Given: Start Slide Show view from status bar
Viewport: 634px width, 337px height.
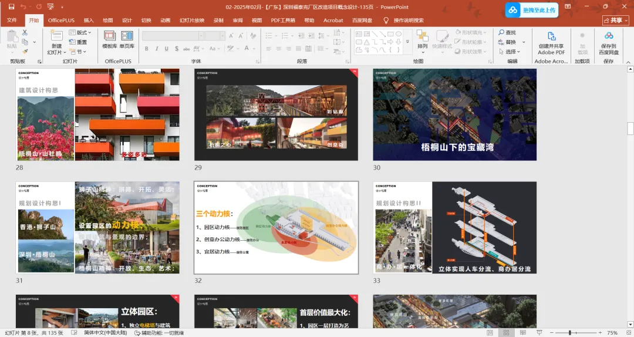Looking at the screenshot, I should (x=539, y=333).
